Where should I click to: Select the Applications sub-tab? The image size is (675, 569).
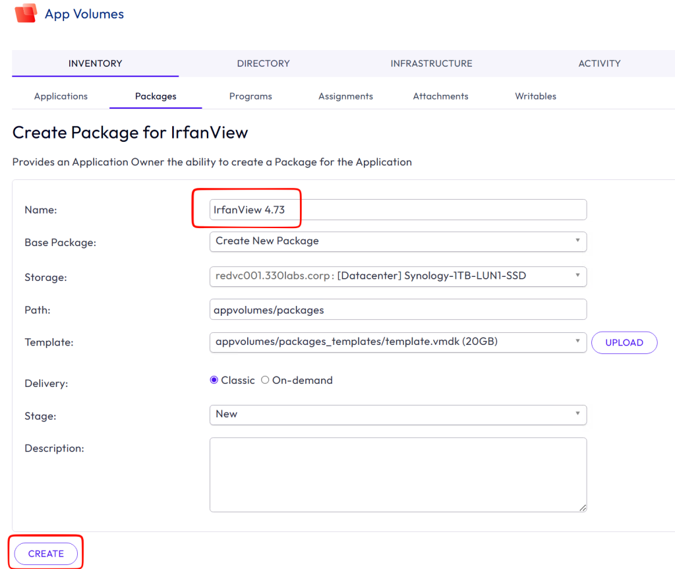click(x=61, y=96)
